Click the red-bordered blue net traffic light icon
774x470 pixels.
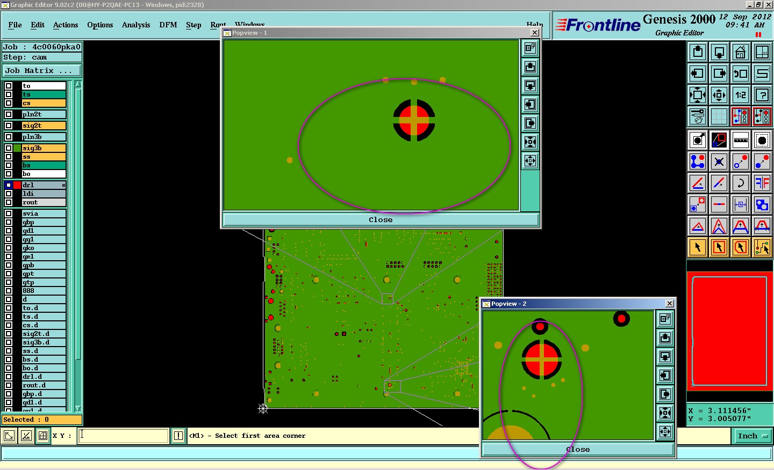coord(741,116)
